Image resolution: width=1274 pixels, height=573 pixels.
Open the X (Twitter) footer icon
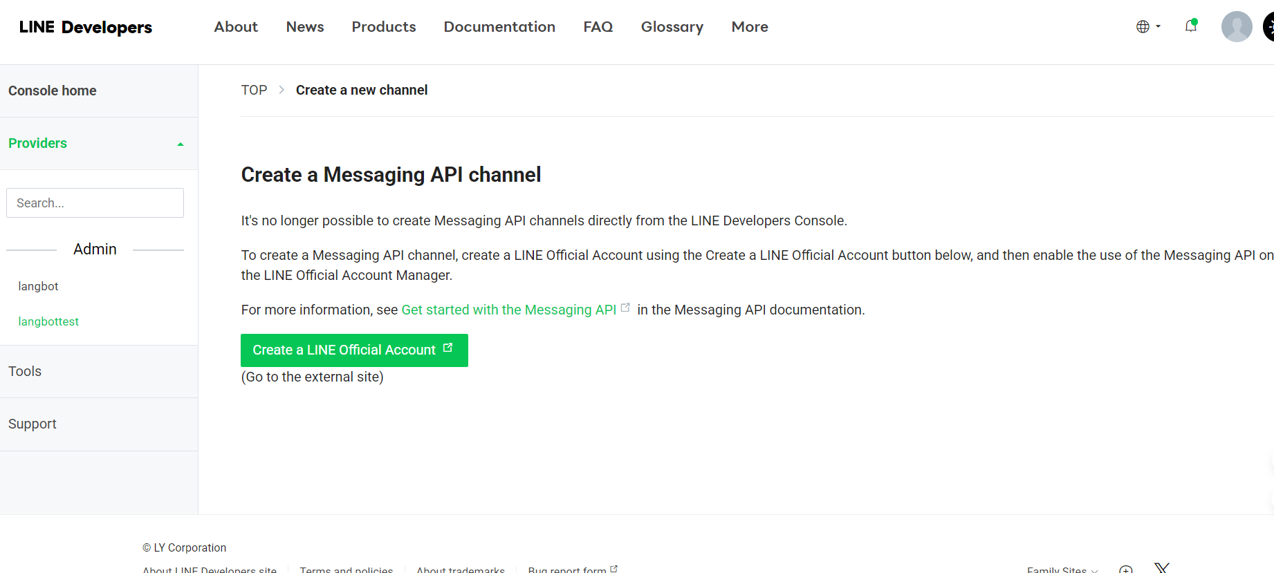click(1161, 568)
